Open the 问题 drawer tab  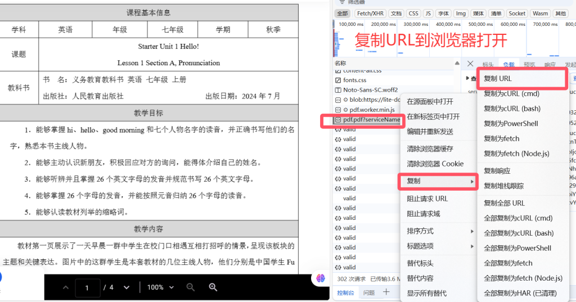369,293
